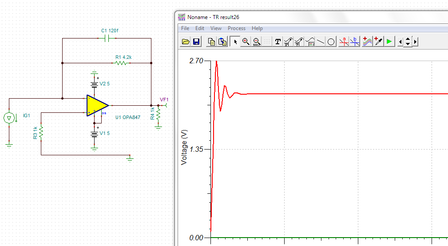Enable cursor a marker
Viewport: 448px width, 246px height.
(344, 42)
